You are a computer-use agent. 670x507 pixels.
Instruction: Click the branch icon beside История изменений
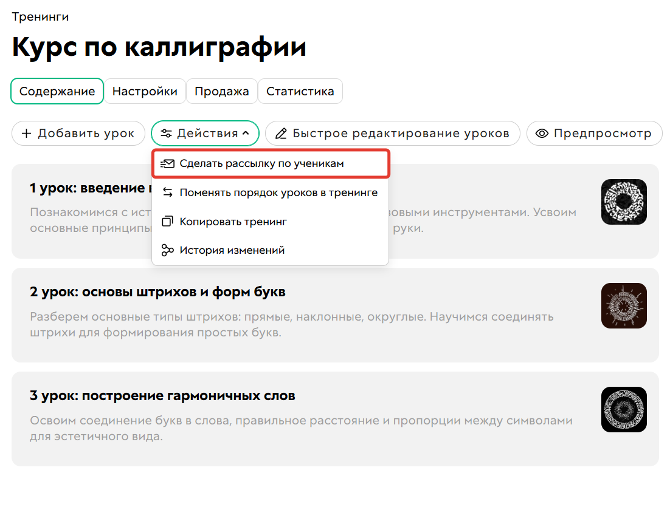168,250
